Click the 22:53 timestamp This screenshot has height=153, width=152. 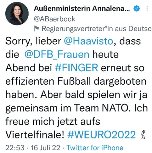click(15, 148)
